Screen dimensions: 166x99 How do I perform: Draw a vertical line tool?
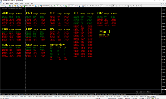point(120,6)
